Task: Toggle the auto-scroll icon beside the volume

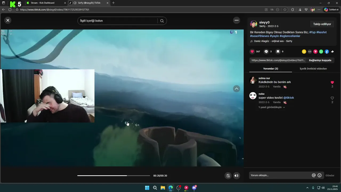Action: pyautogui.click(x=228, y=175)
